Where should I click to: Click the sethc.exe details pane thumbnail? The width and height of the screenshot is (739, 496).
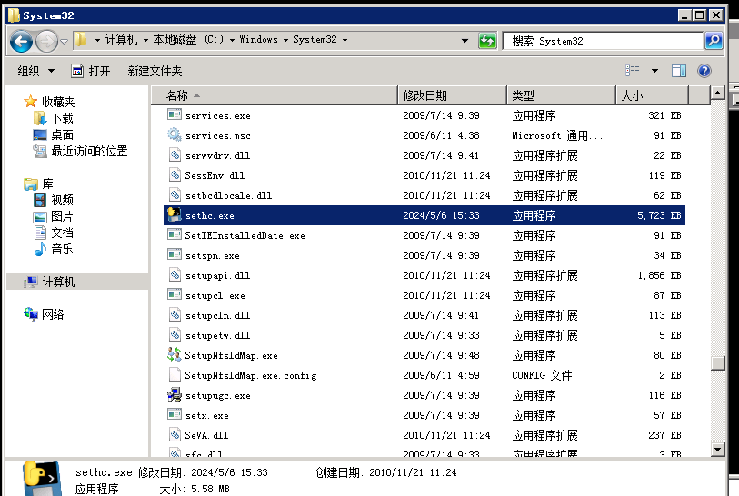click(42, 479)
